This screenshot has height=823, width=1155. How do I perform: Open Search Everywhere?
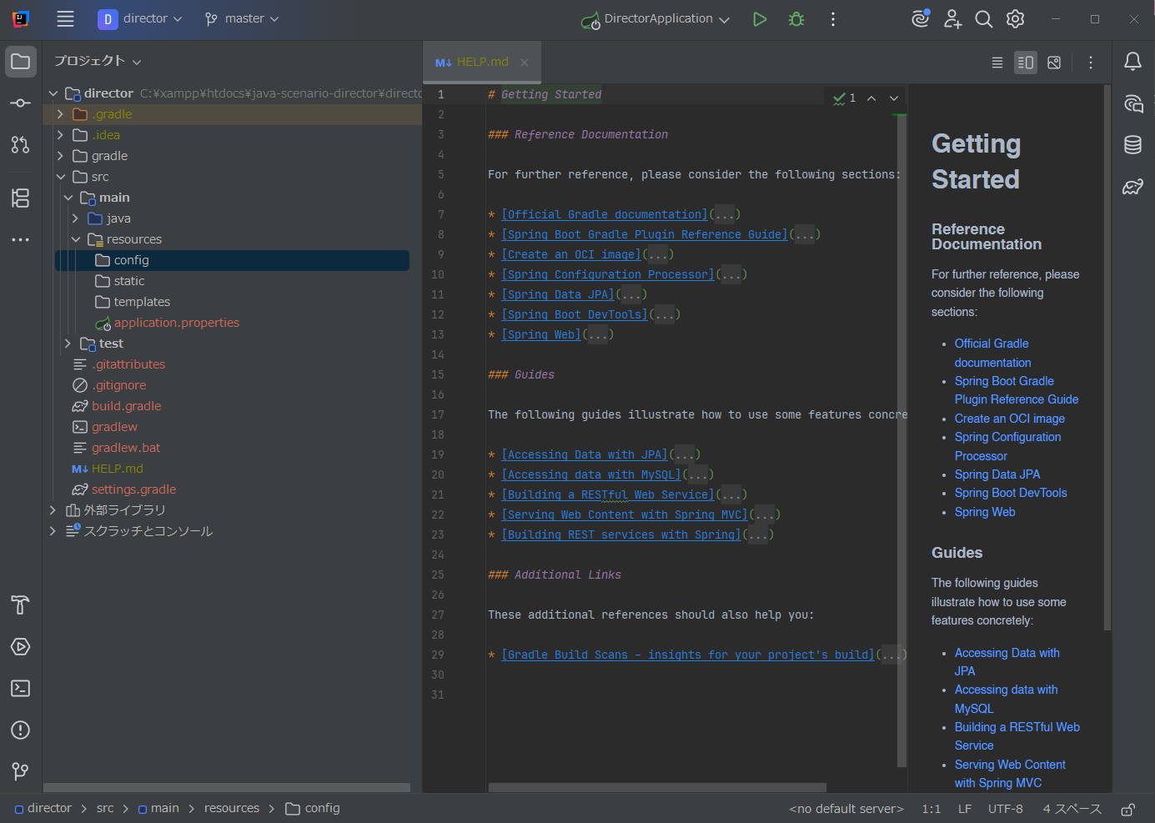(x=984, y=18)
